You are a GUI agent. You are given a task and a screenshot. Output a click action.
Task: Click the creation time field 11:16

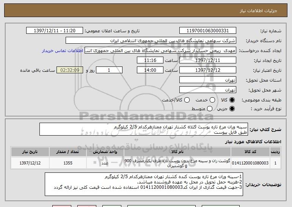point(150,60)
